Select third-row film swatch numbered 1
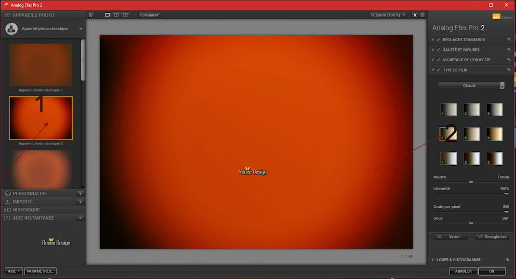The image size is (516, 279). pos(448,158)
